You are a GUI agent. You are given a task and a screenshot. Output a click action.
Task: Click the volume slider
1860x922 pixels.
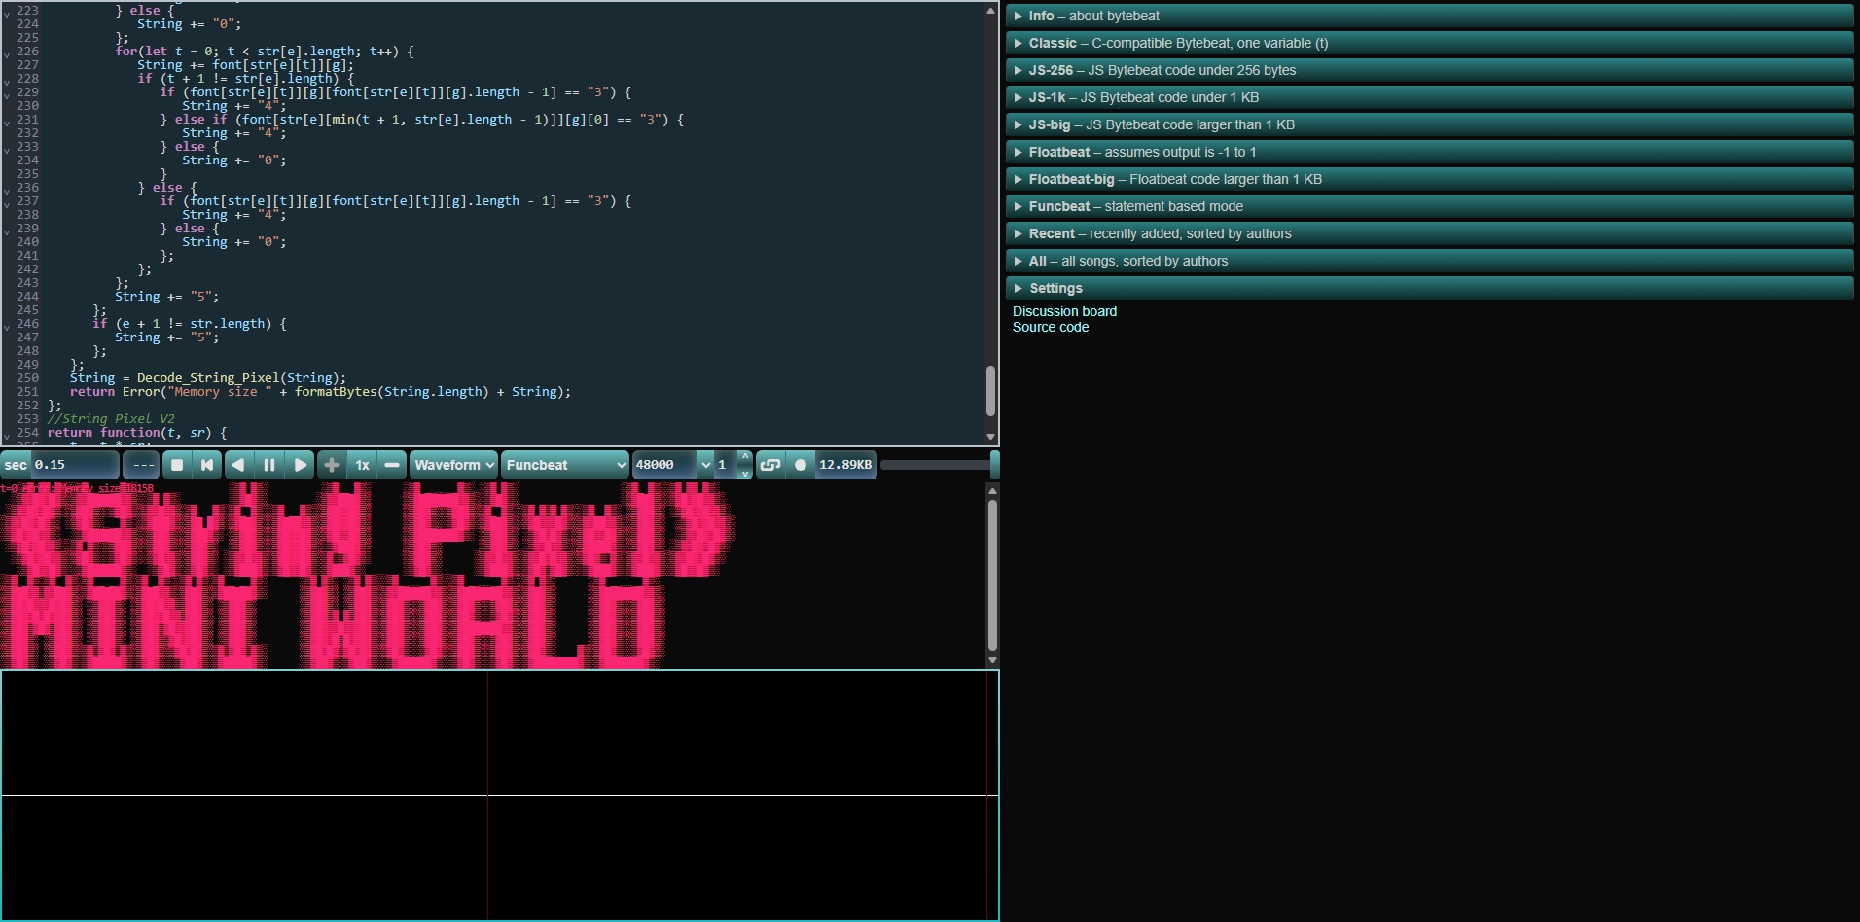pos(937,465)
